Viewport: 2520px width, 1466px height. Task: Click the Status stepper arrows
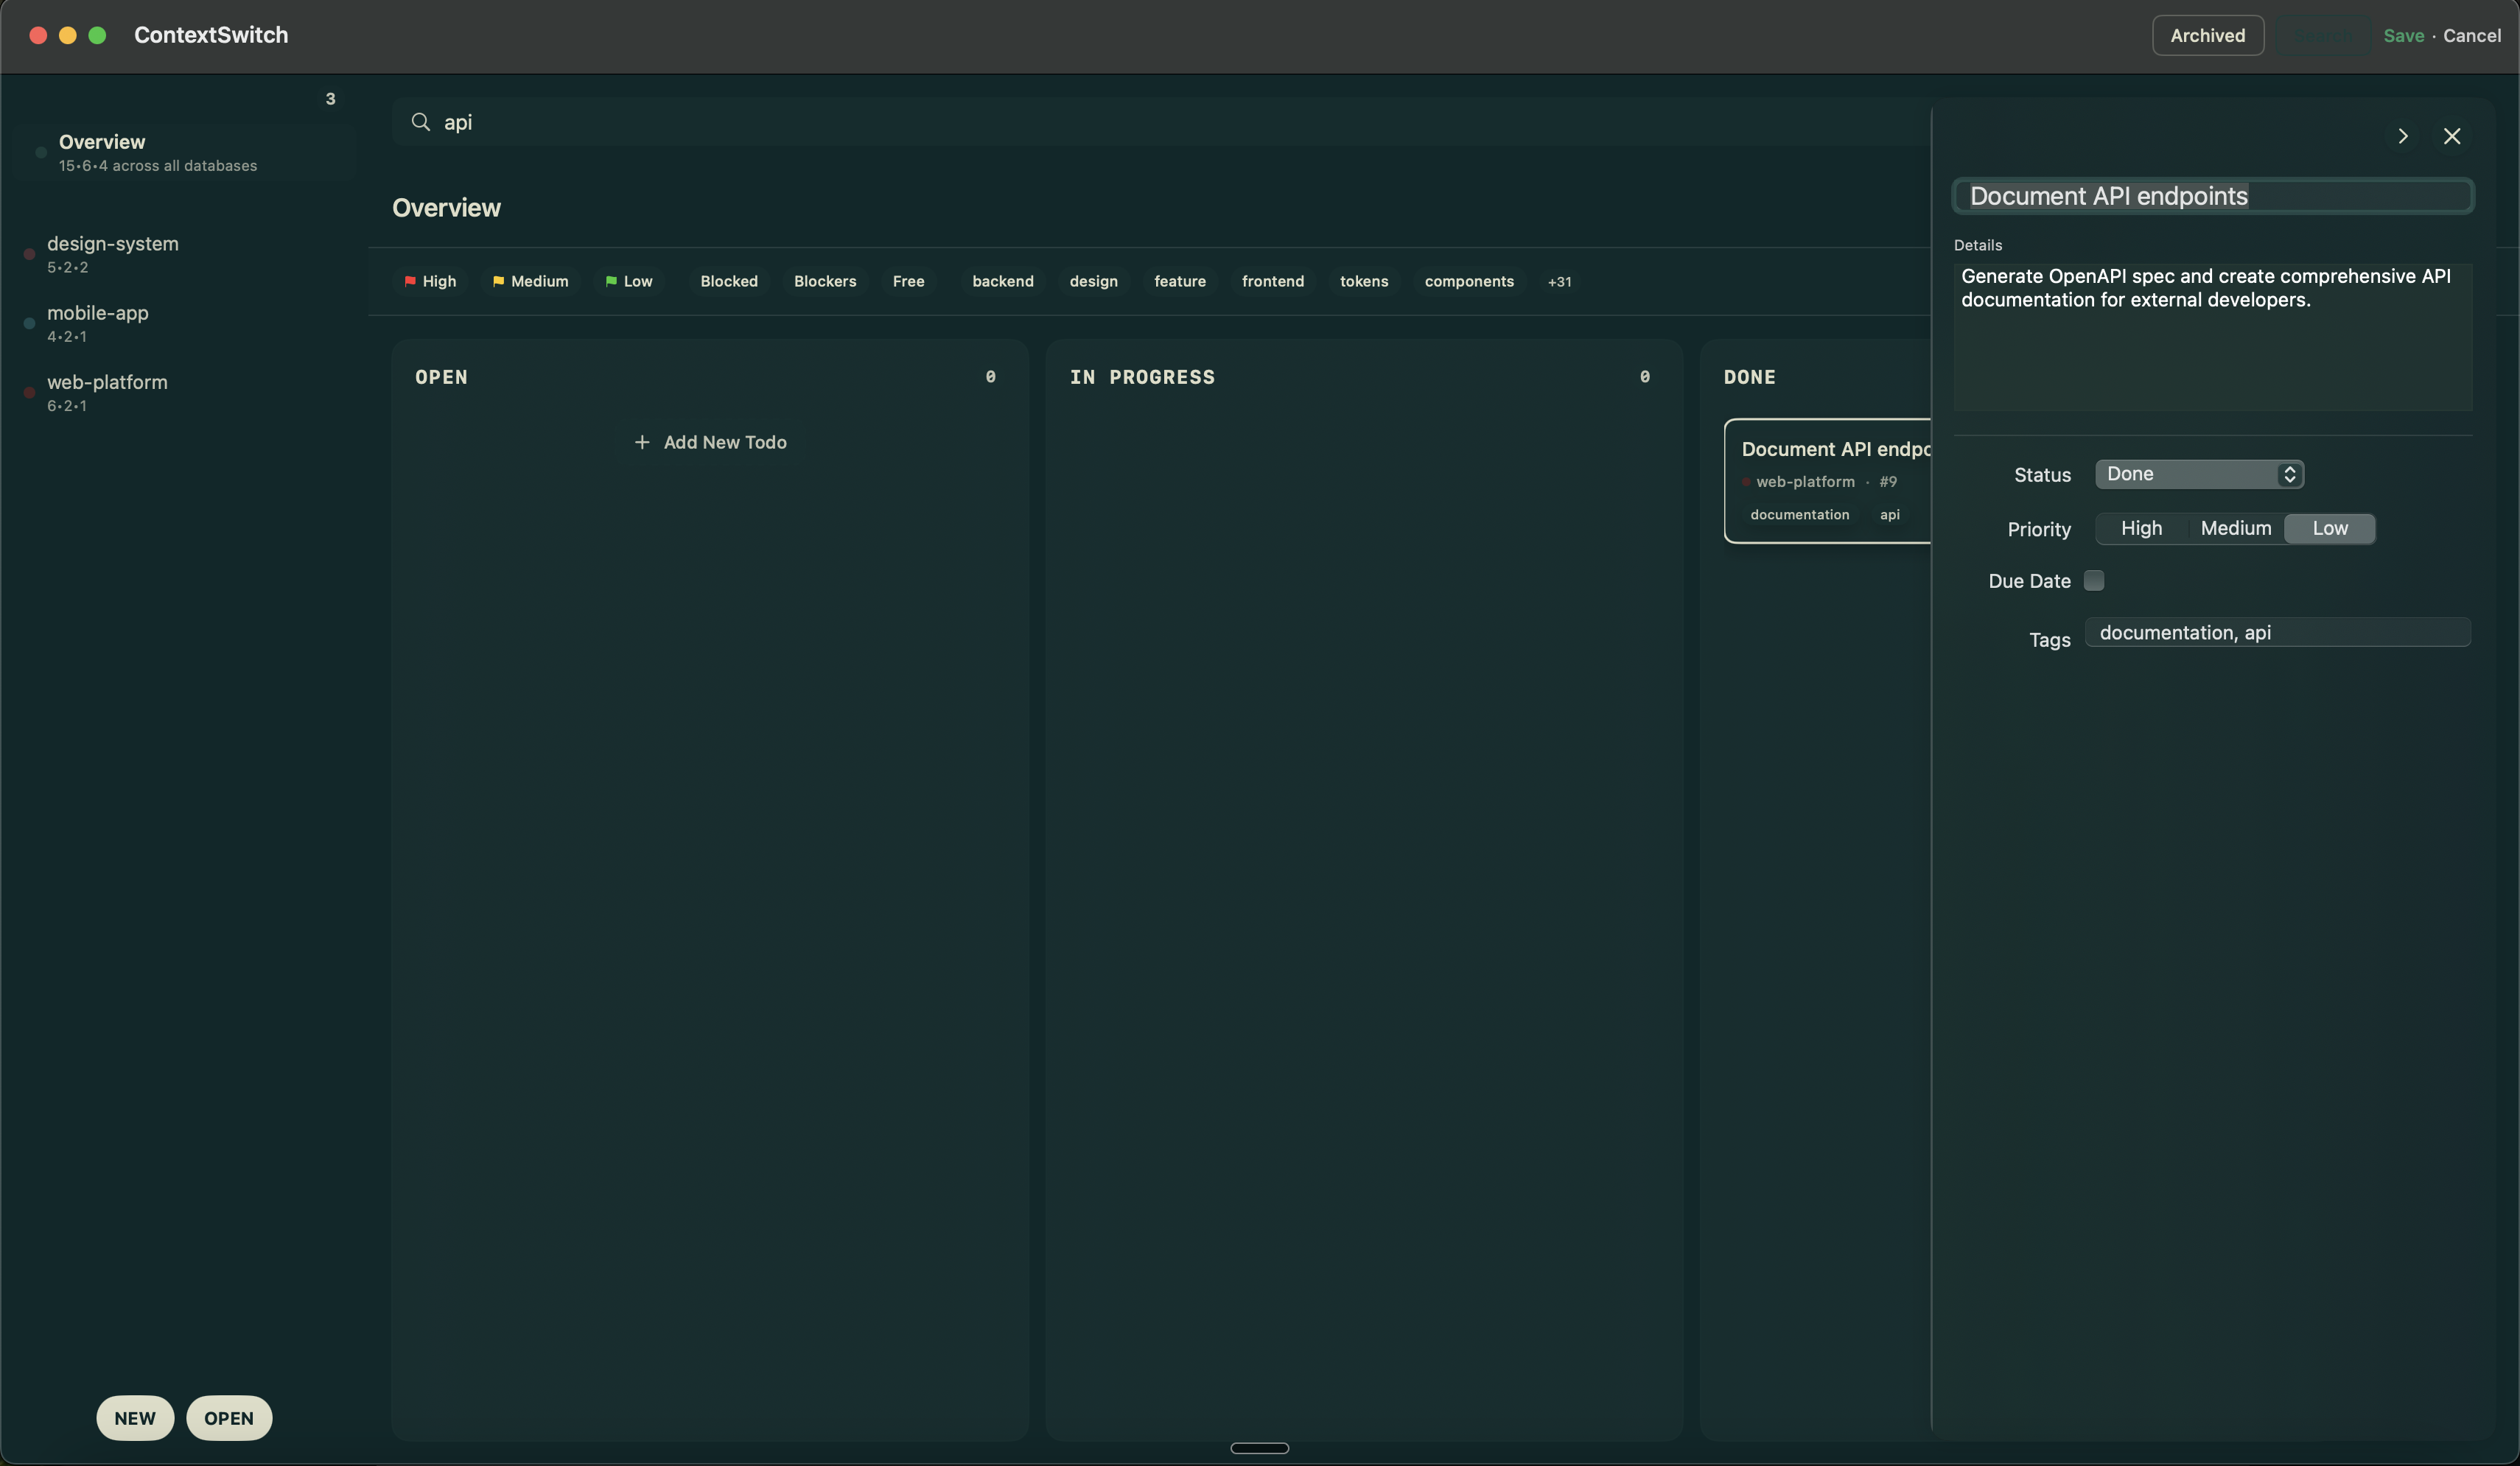(x=2289, y=474)
